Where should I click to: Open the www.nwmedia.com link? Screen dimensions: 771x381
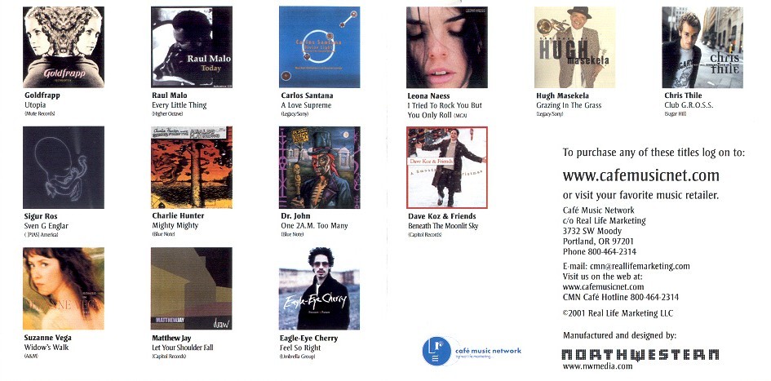597,366
